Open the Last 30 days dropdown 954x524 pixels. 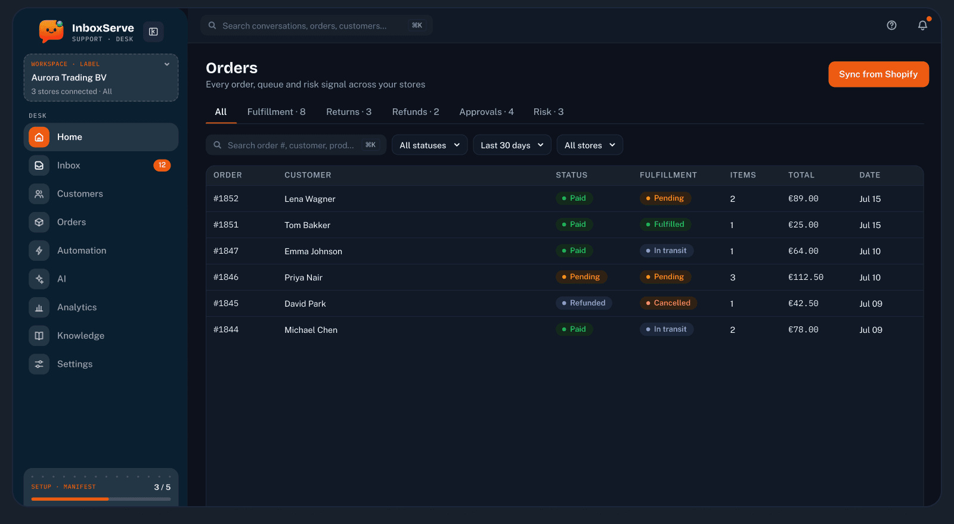(512, 145)
